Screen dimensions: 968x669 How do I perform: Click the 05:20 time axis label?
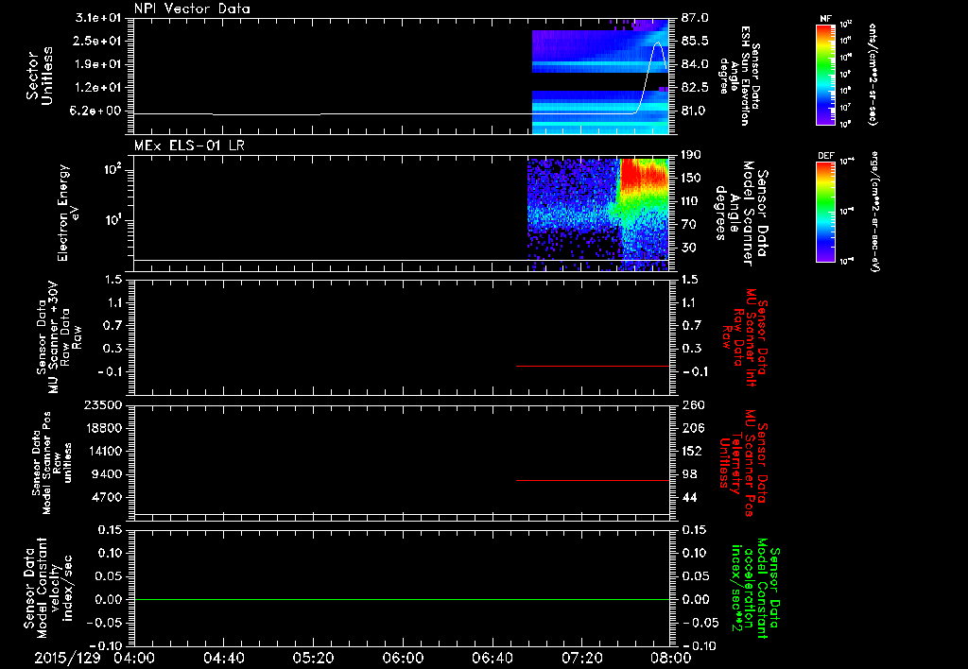tap(313, 658)
